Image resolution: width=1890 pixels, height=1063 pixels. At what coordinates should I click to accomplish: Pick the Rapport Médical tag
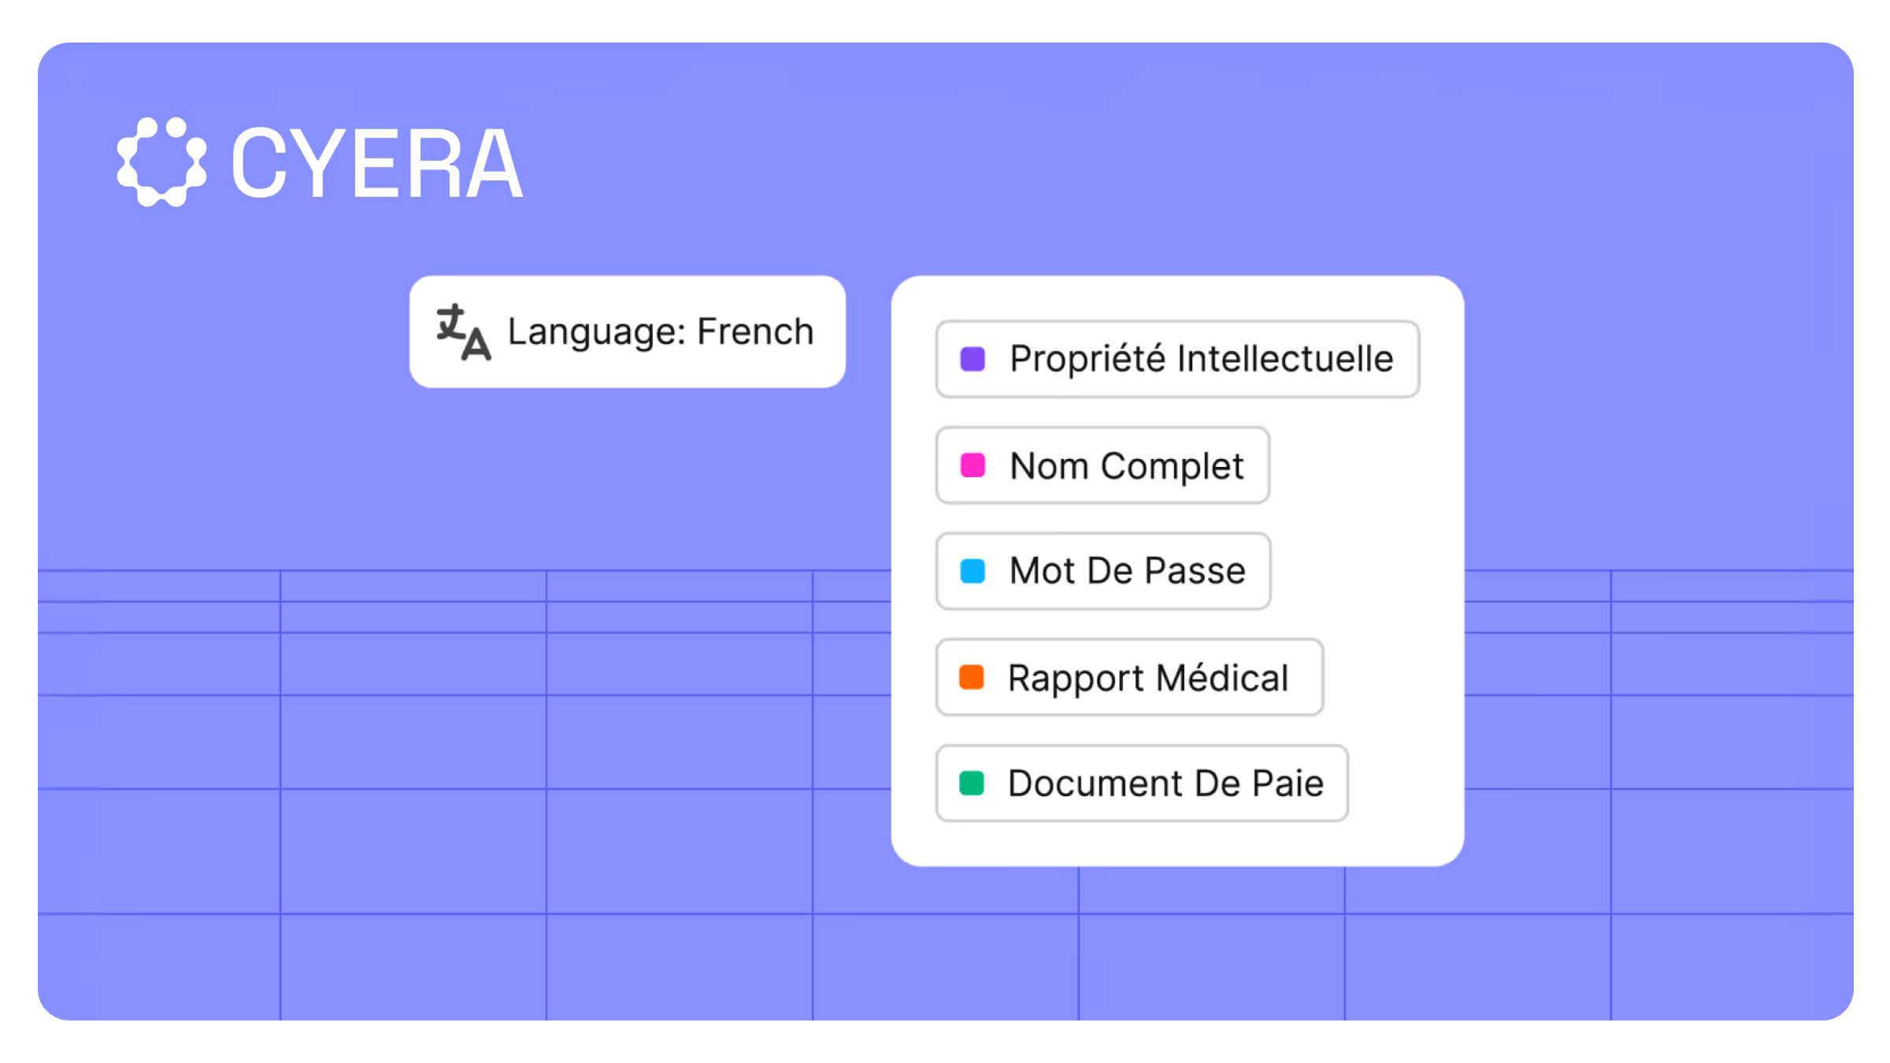click(x=1128, y=677)
